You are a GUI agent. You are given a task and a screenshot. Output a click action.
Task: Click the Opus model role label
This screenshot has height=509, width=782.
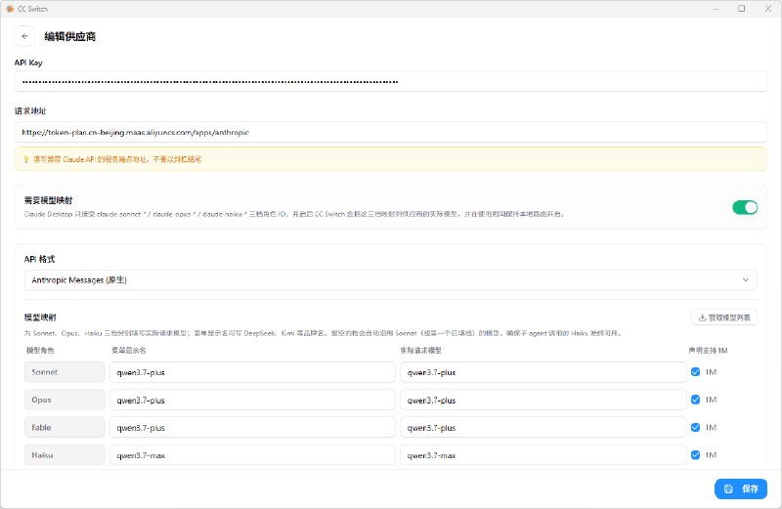point(65,400)
